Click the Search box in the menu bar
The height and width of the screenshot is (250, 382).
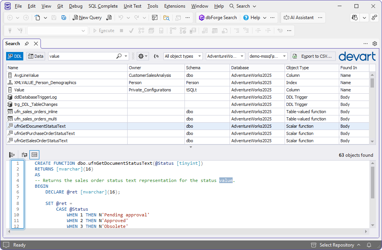(x=243, y=6)
